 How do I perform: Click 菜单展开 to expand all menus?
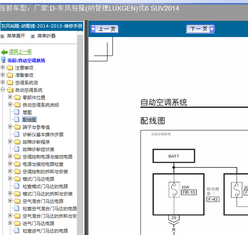[x=16, y=36]
